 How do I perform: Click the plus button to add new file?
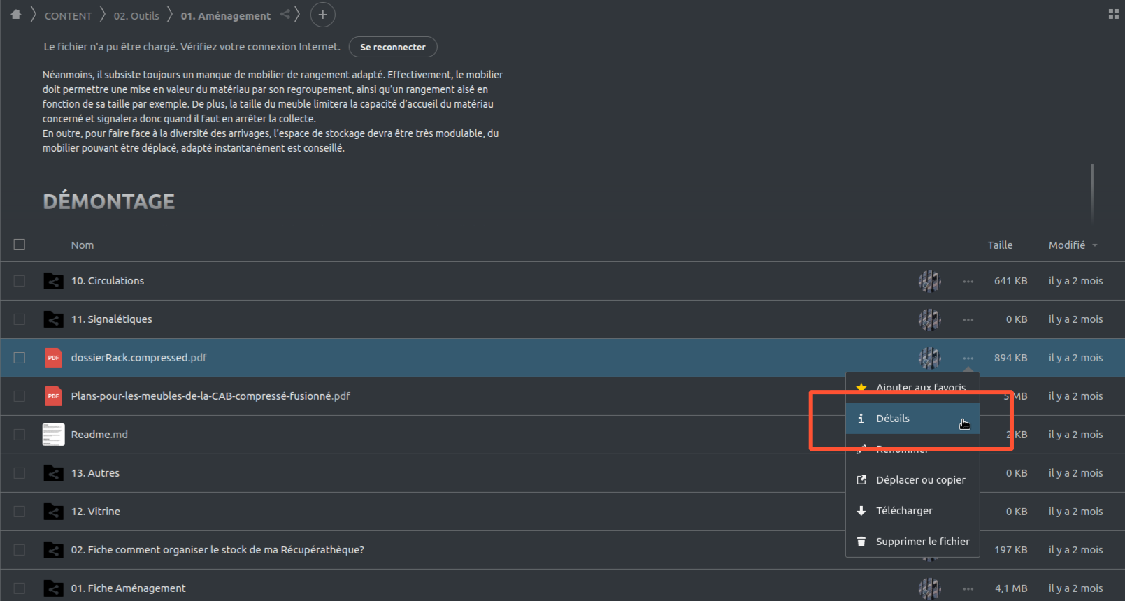[322, 15]
